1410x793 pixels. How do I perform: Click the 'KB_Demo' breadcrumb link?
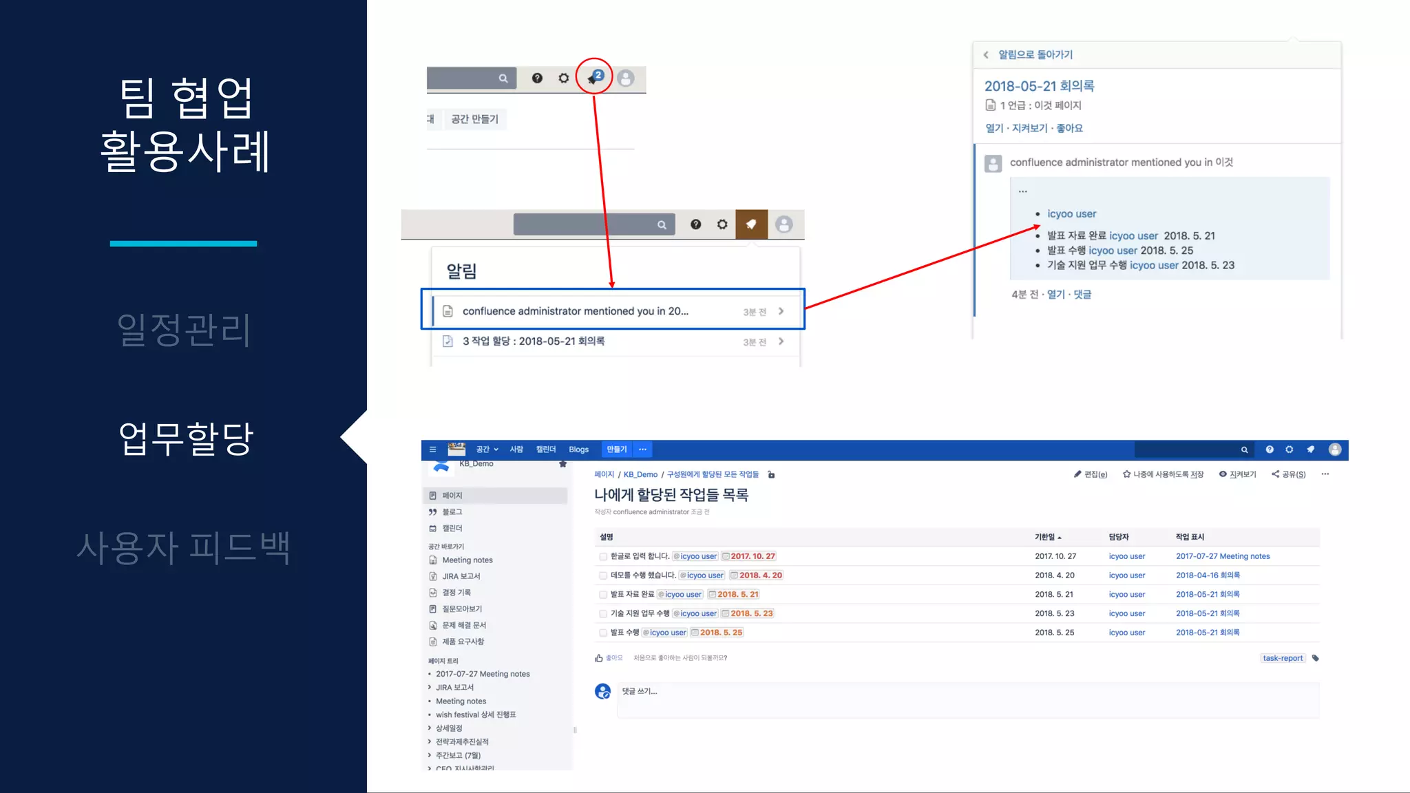(x=640, y=474)
